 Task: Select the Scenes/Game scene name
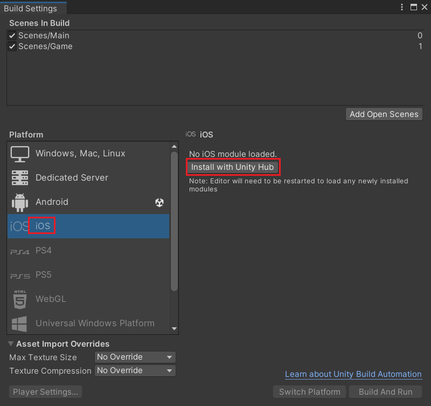click(46, 46)
